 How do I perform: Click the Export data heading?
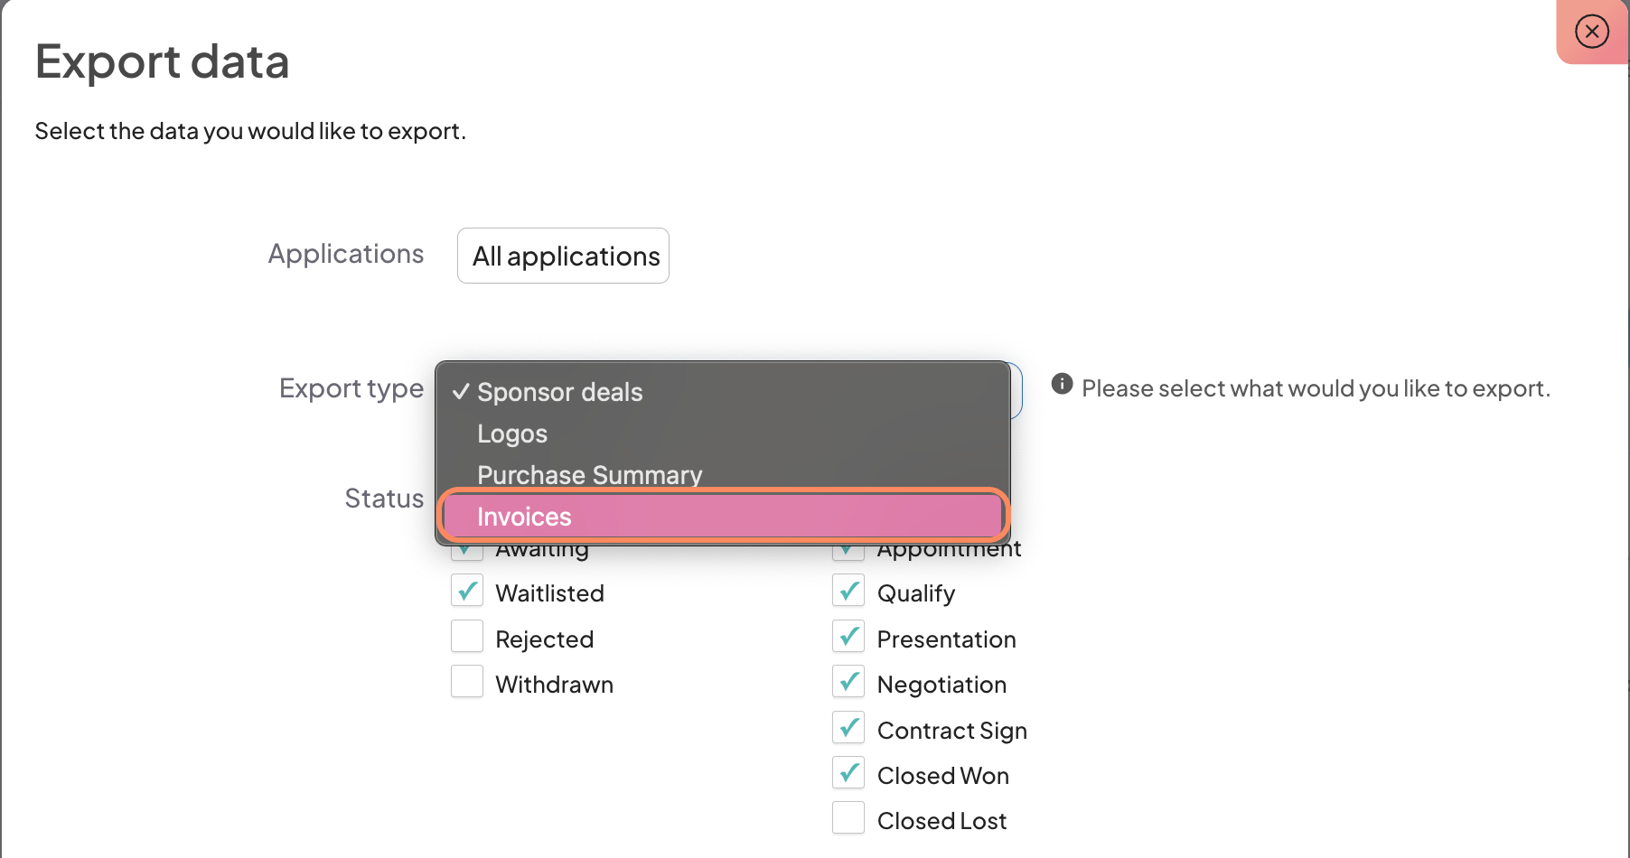[162, 61]
